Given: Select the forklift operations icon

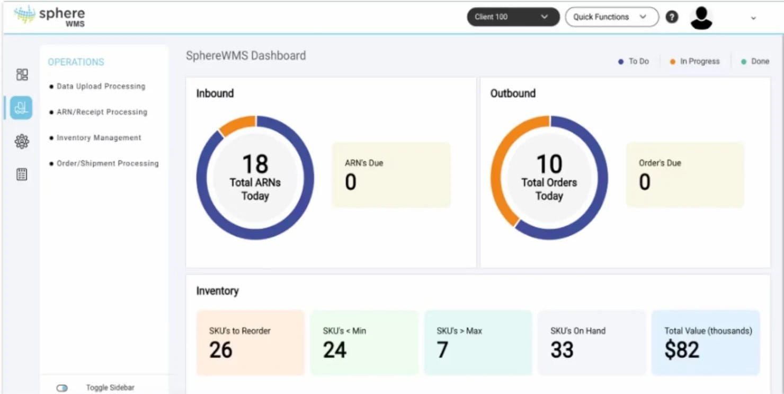Looking at the screenshot, I should pos(21,107).
